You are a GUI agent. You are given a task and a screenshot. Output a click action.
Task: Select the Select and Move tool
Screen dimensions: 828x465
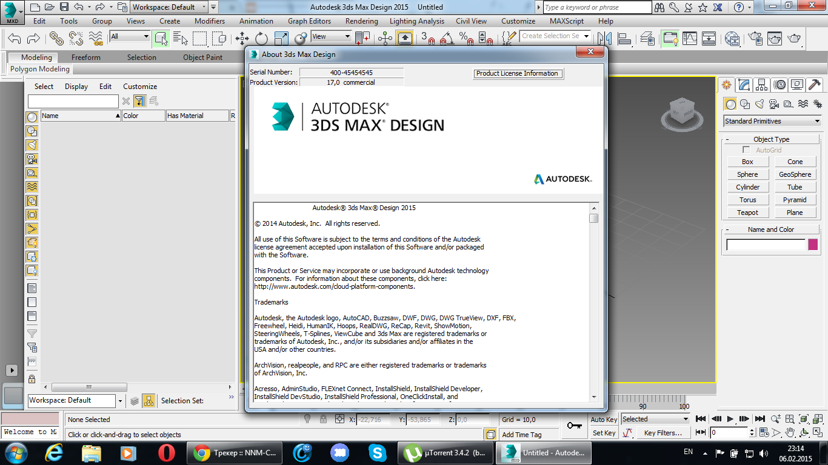click(242, 38)
